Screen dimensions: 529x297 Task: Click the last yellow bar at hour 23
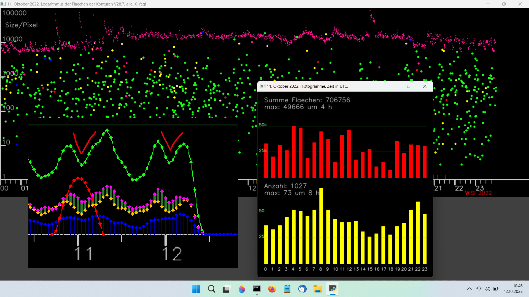point(425,239)
